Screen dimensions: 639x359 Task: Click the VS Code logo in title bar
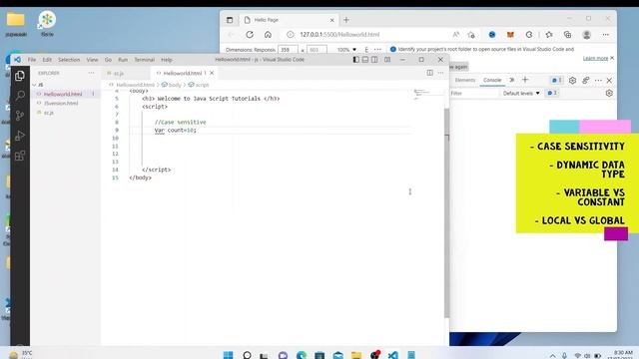coord(18,60)
